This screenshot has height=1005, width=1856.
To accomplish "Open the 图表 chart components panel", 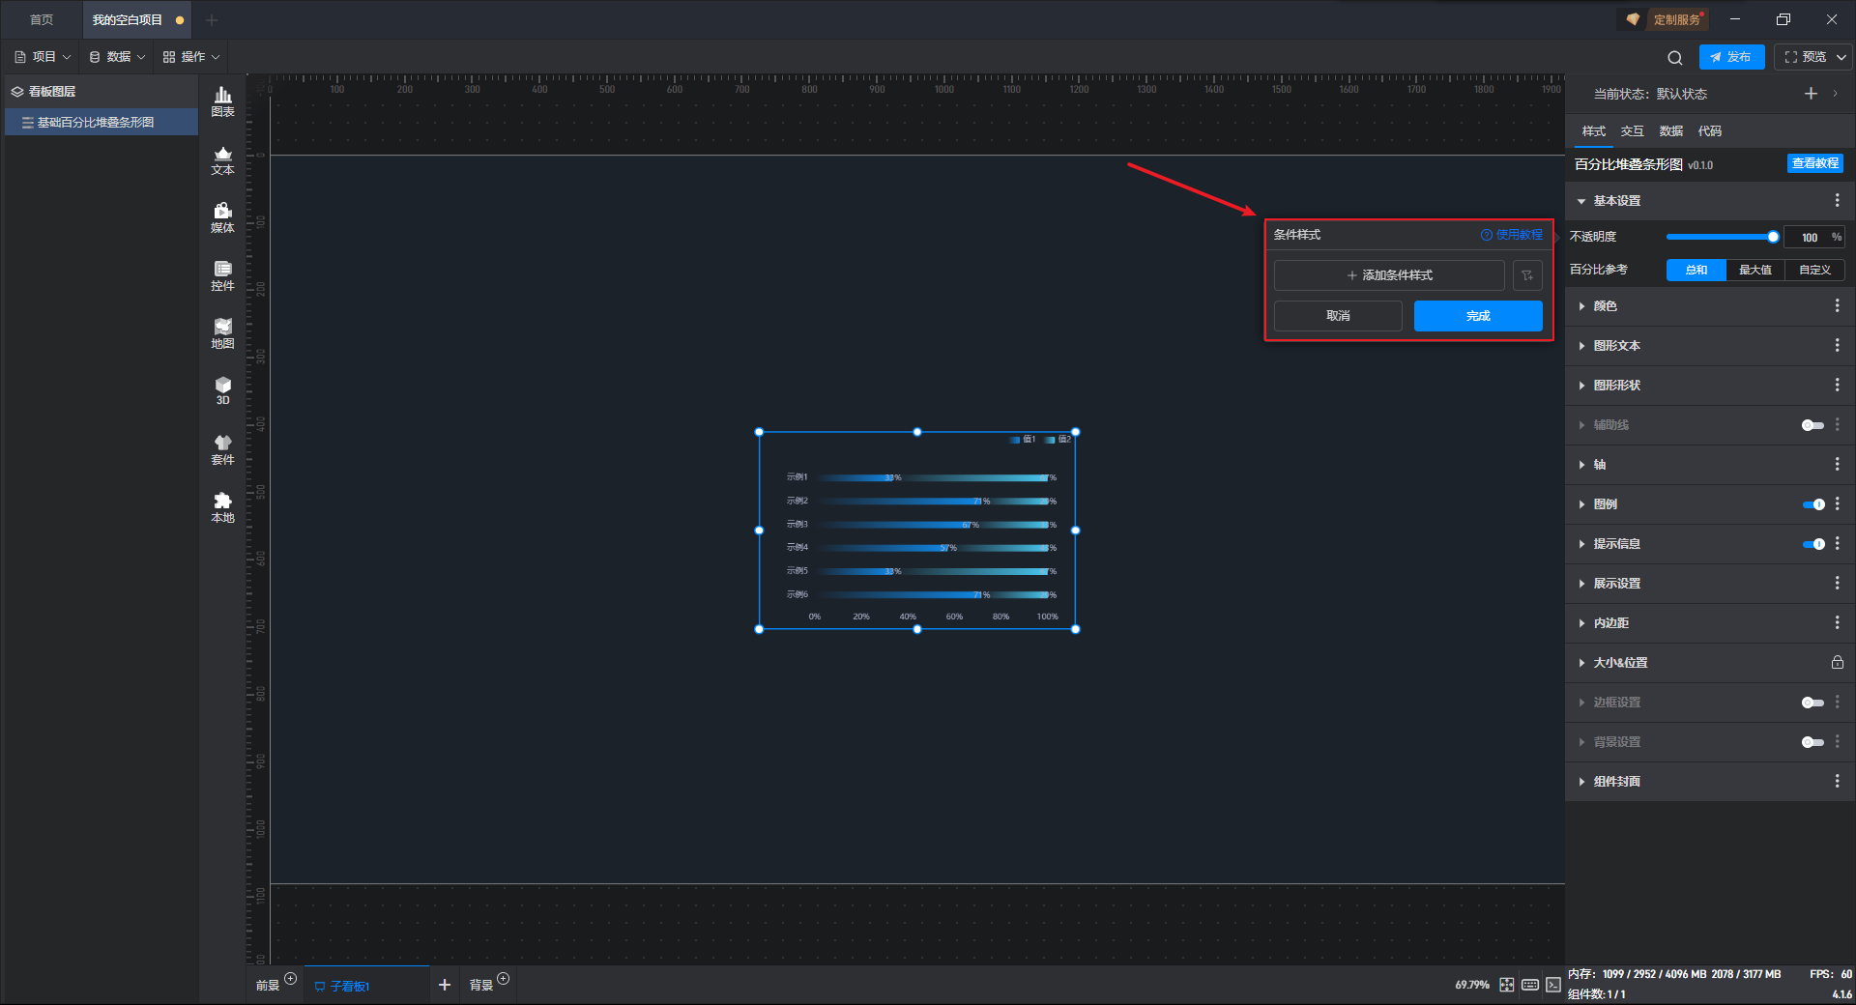I will (x=222, y=101).
